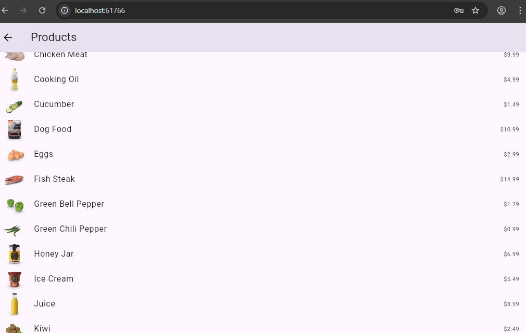Click the $1.49 Cucumber price
The width and height of the screenshot is (526, 333).
[x=511, y=104]
